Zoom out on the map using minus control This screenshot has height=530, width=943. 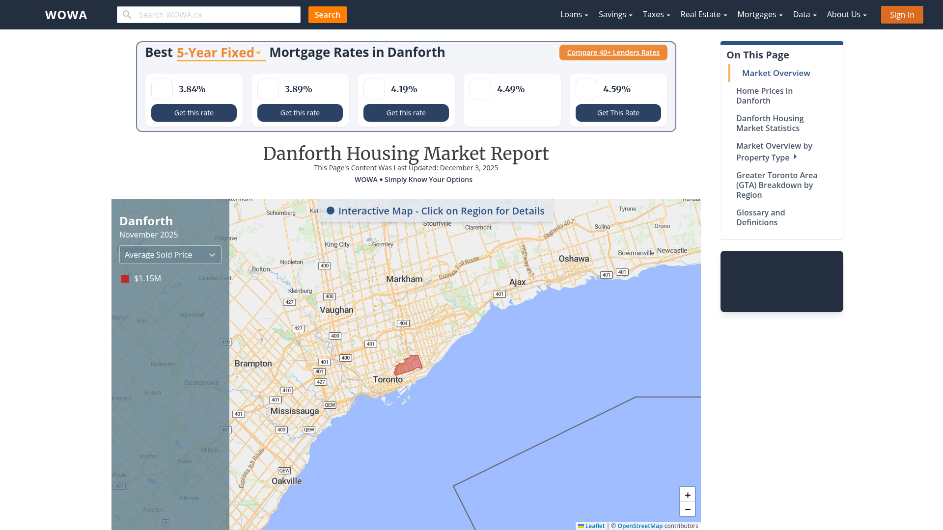[x=688, y=509]
